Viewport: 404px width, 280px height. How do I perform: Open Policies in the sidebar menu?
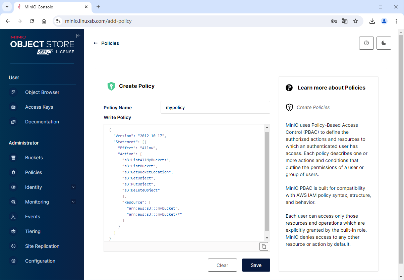click(34, 172)
